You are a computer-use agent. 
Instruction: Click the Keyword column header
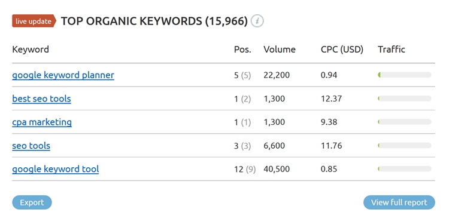click(x=31, y=50)
